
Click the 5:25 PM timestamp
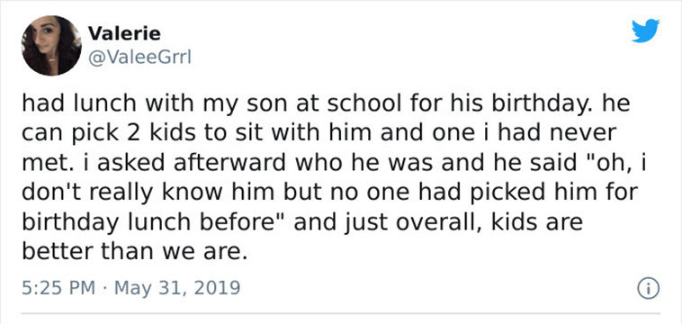(x=58, y=287)
